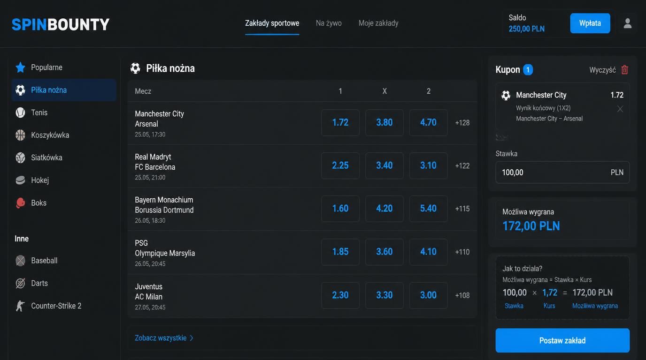Select draw odds 3.80 in Manchester City match
Image resolution: width=646 pixels, height=360 pixels.
point(385,122)
